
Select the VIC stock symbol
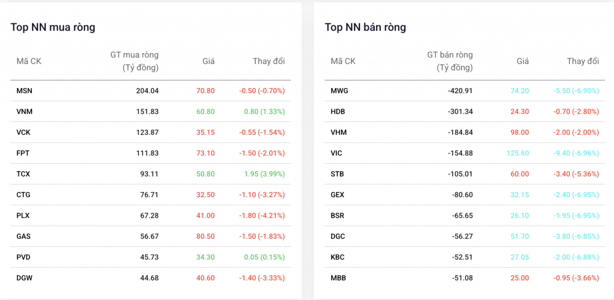[336, 153]
